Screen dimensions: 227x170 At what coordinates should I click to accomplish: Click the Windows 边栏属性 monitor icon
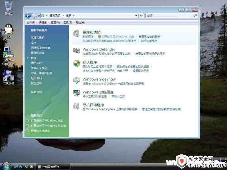point(76,93)
